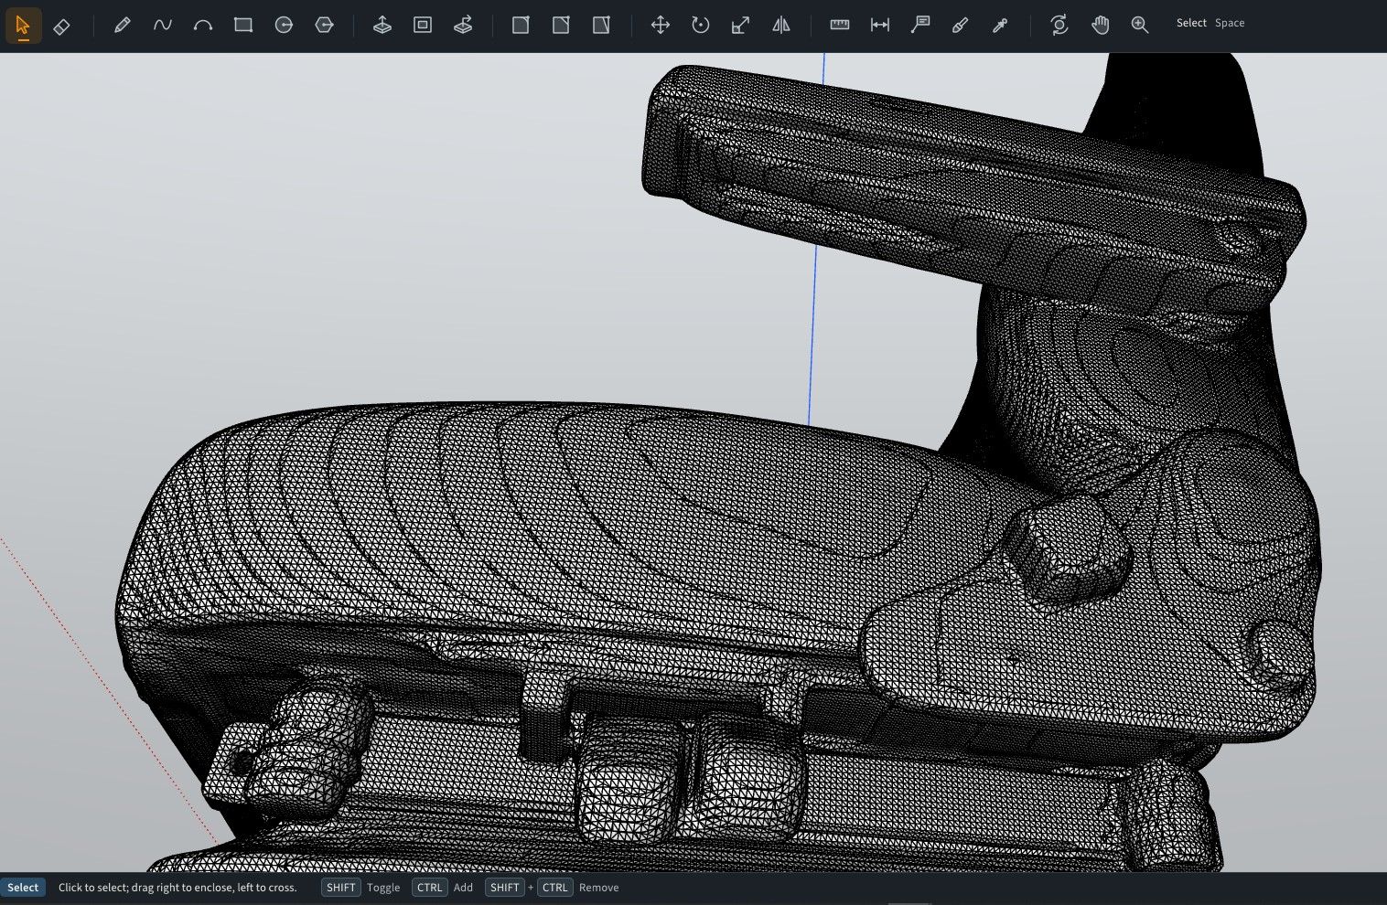Click the CTRL key badge beside Add
The image size is (1387, 905).
pos(429,888)
